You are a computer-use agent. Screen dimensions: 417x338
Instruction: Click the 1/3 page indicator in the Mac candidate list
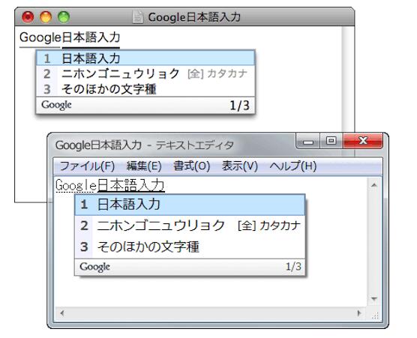point(239,106)
